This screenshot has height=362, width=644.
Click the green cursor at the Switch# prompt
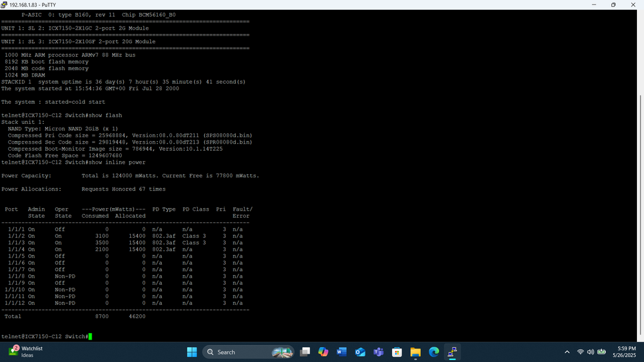click(90, 336)
